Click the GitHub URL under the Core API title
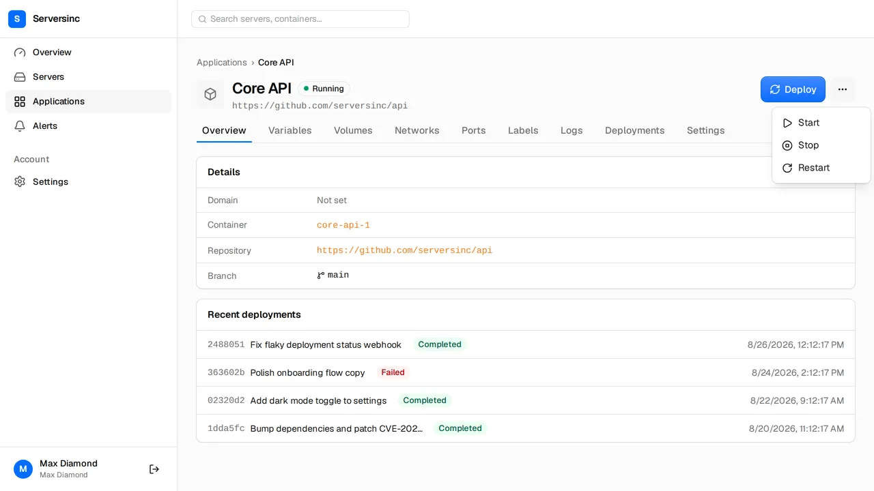 point(320,106)
